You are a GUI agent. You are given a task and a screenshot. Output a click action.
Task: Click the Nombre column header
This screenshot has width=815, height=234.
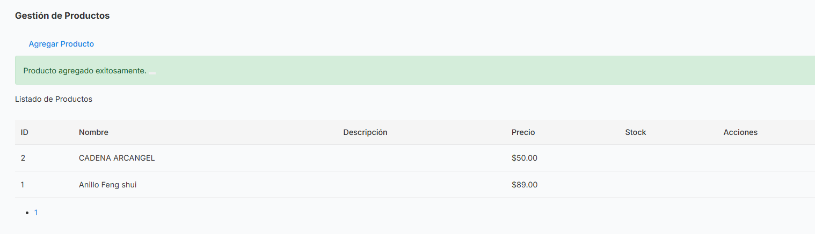point(93,132)
